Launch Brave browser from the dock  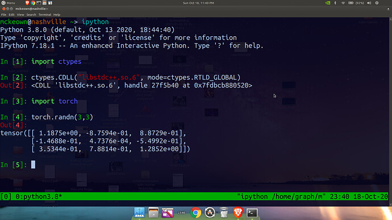click(237, 213)
